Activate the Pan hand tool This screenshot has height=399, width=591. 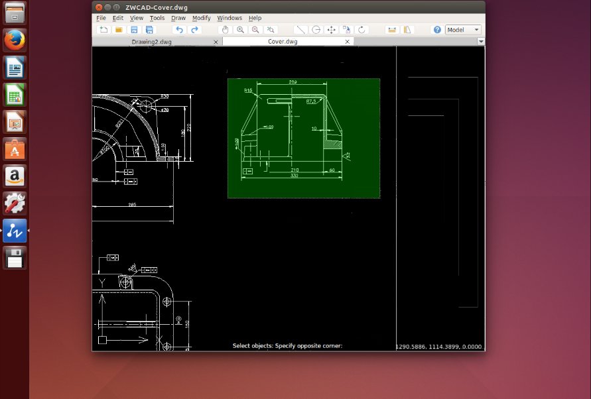point(225,30)
